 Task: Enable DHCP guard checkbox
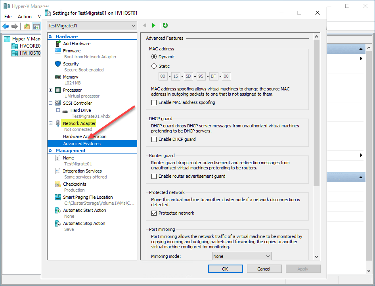click(x=154, y=139)
